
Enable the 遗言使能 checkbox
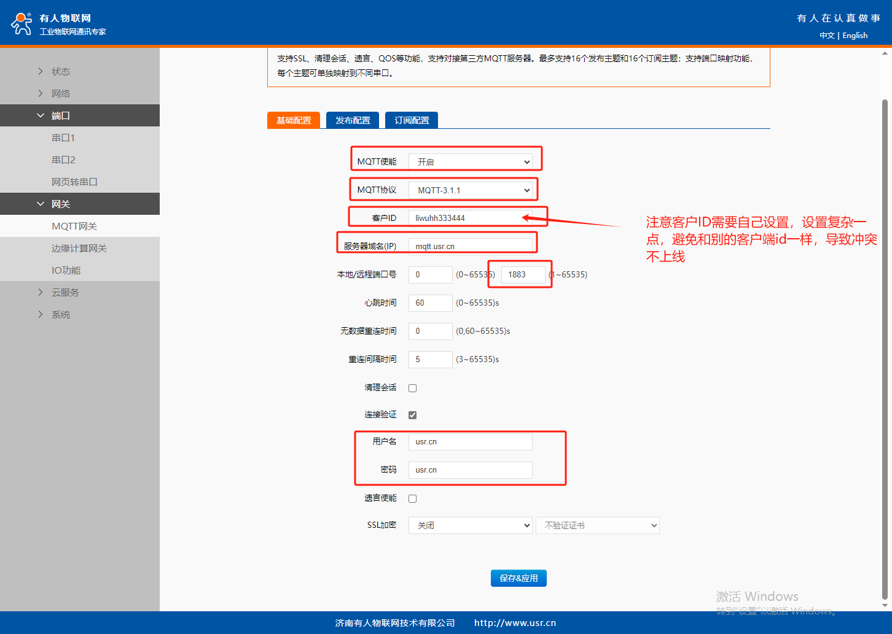tap(413, 498)
